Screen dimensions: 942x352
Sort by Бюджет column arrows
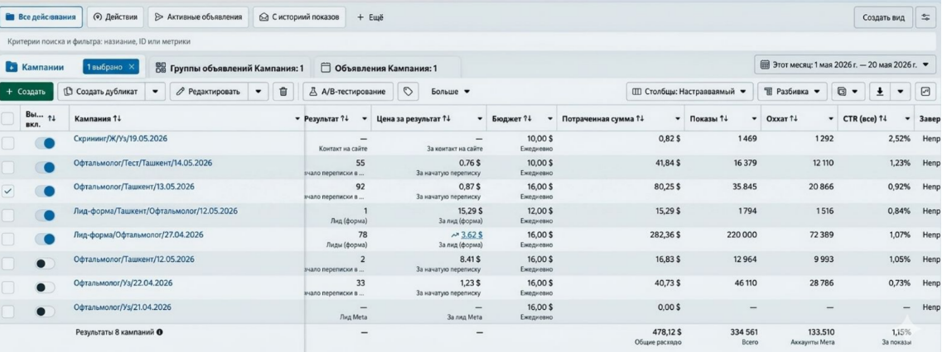pos(528,119)
